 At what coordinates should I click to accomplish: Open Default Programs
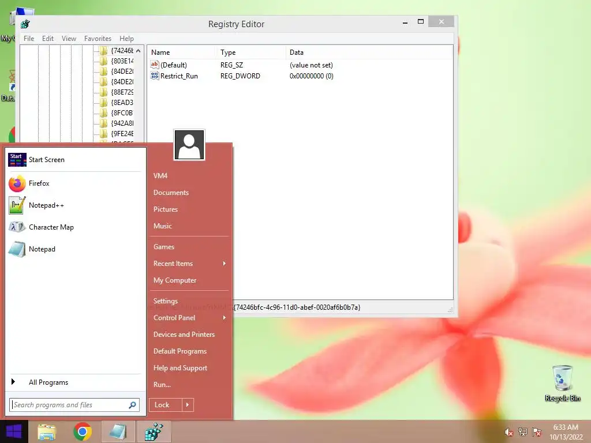click(180, 351)
